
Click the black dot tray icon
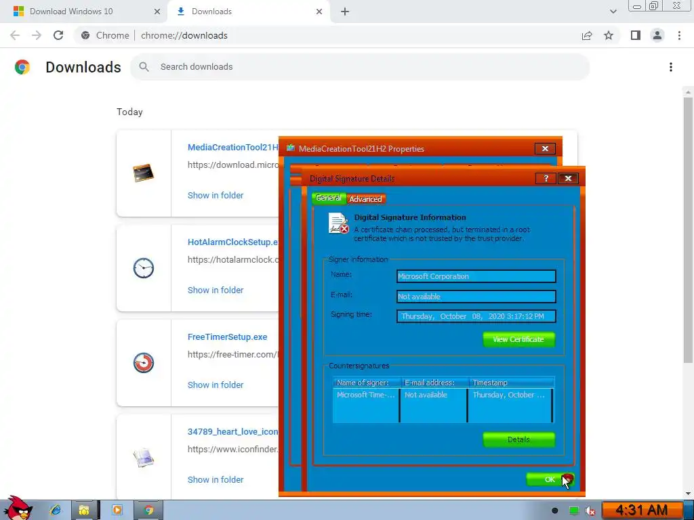click(554, 511)
